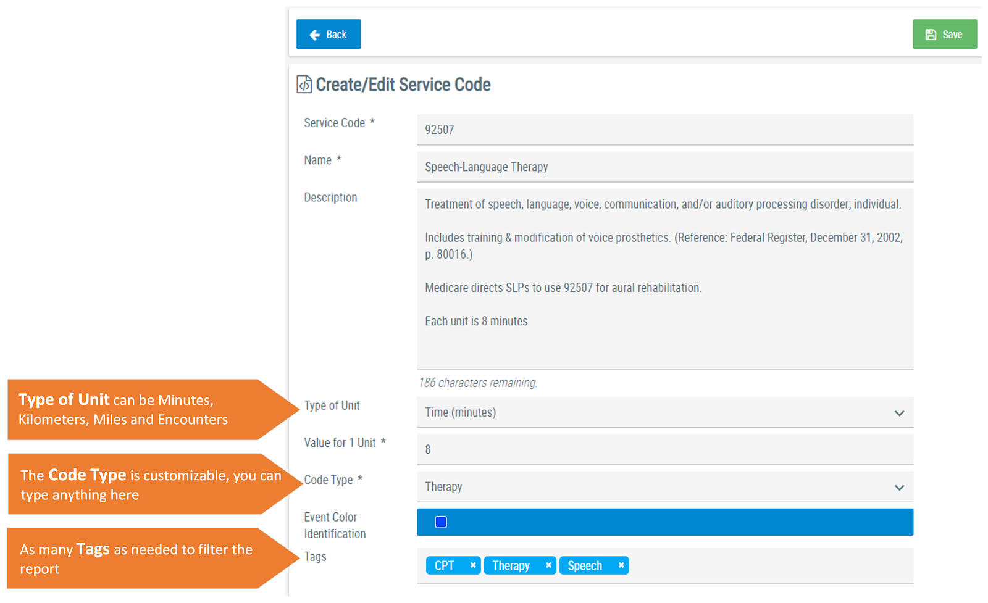Remove the Therapy tag with its × icon
This screenshot has width=988, height=603.
(x=548, y=565)
